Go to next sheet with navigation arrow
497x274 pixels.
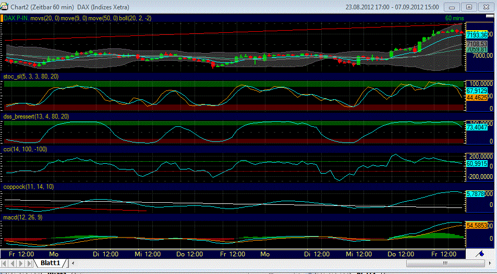pos(22,264)
